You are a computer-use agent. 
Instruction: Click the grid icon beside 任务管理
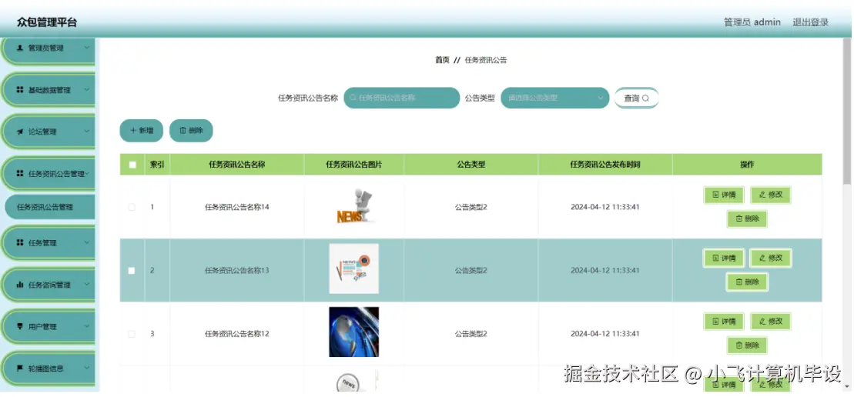coord(20,242)
